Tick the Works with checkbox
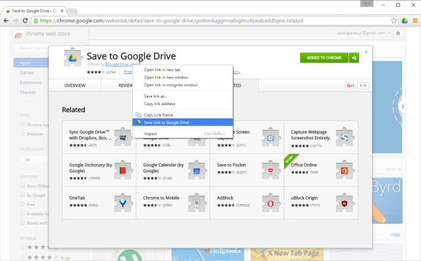The height and width of the screenshot is (261, 421). 23,222
